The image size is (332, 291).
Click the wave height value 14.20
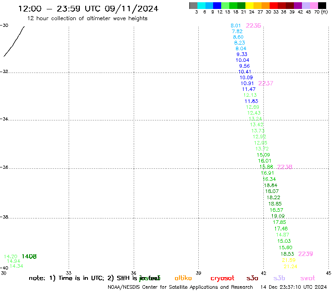coord(11,257)
